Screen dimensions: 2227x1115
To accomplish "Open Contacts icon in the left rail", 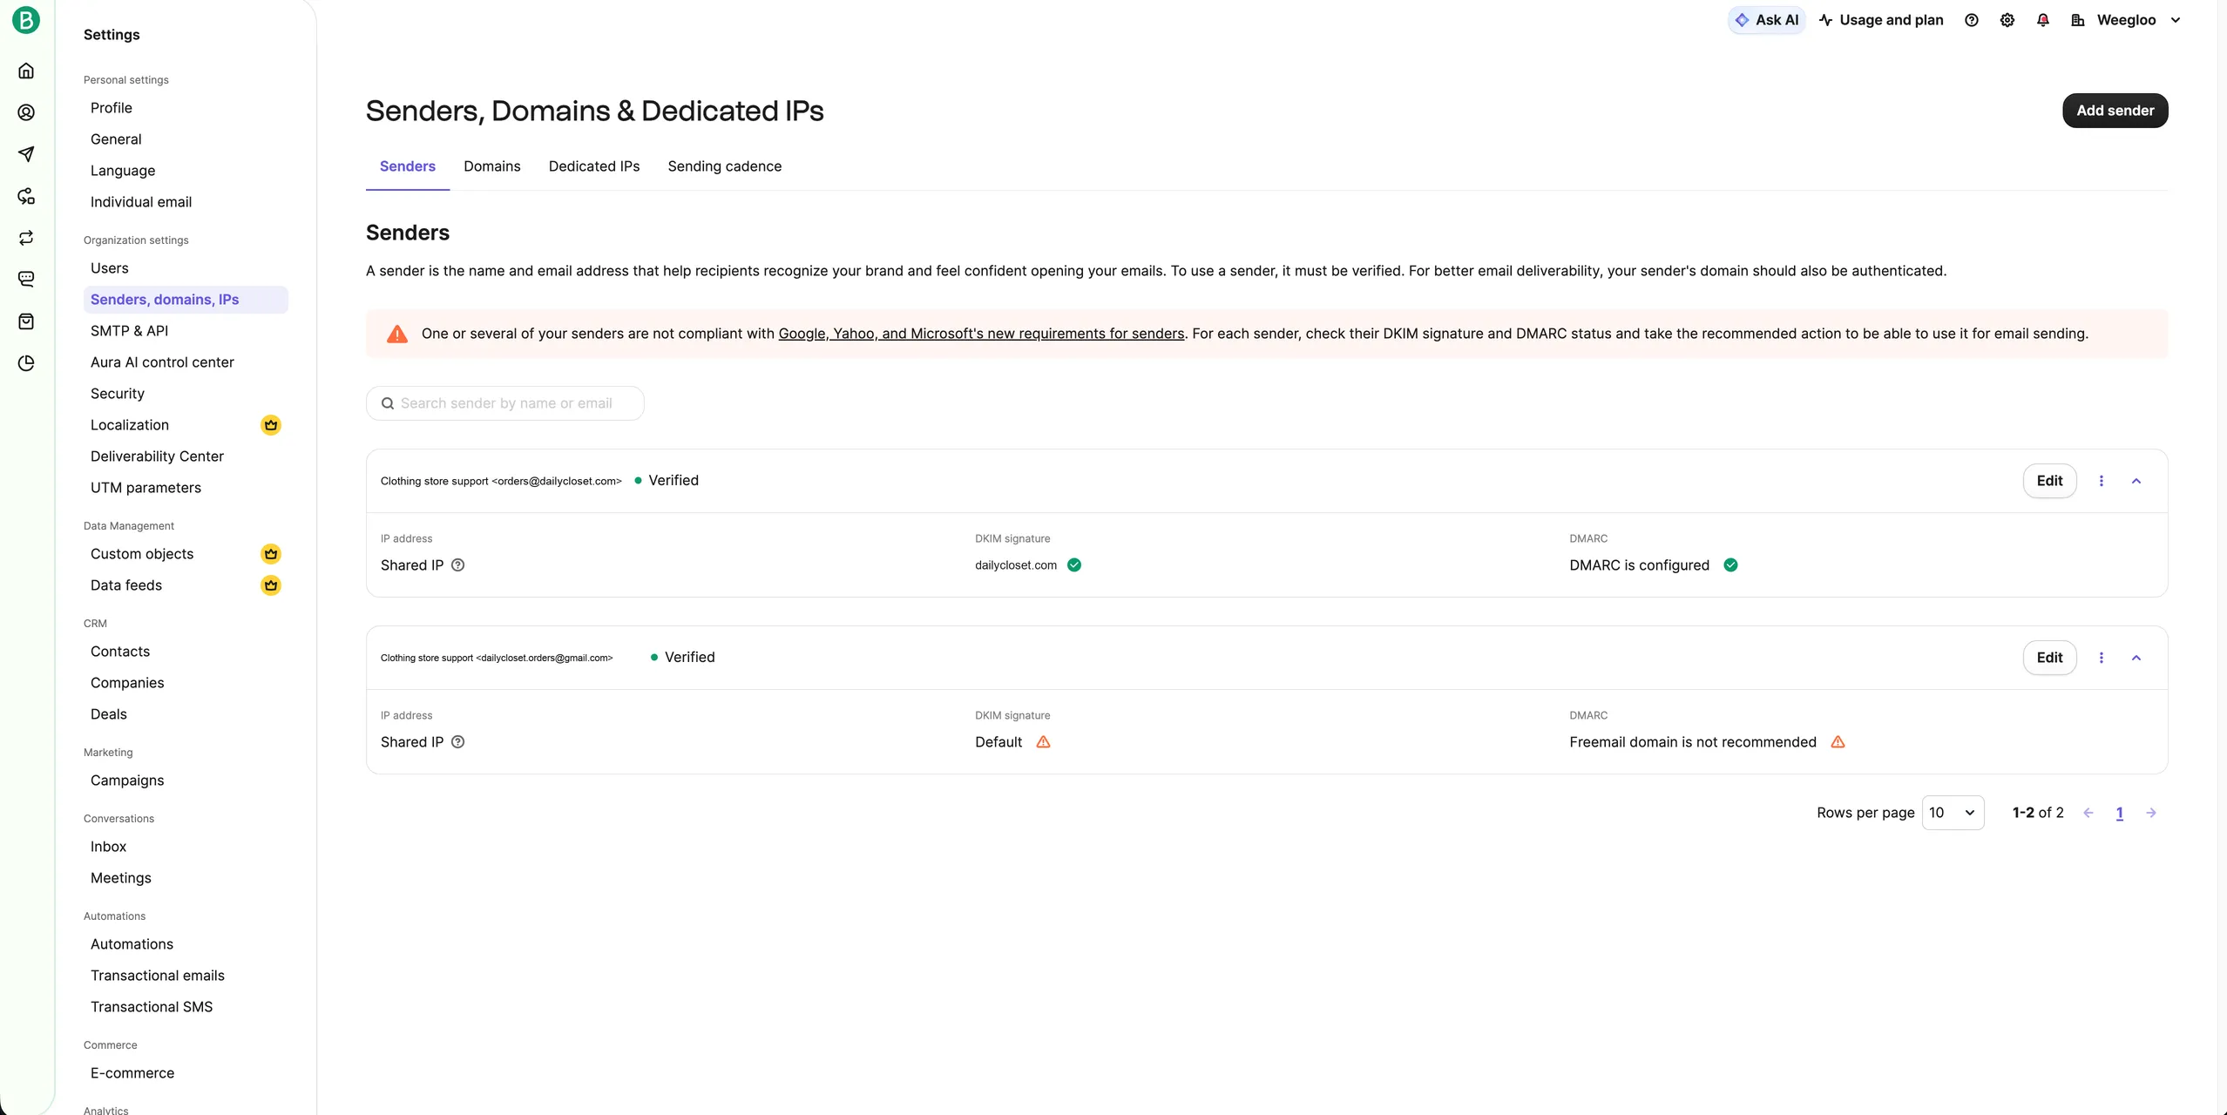I will tap(26, 112).
